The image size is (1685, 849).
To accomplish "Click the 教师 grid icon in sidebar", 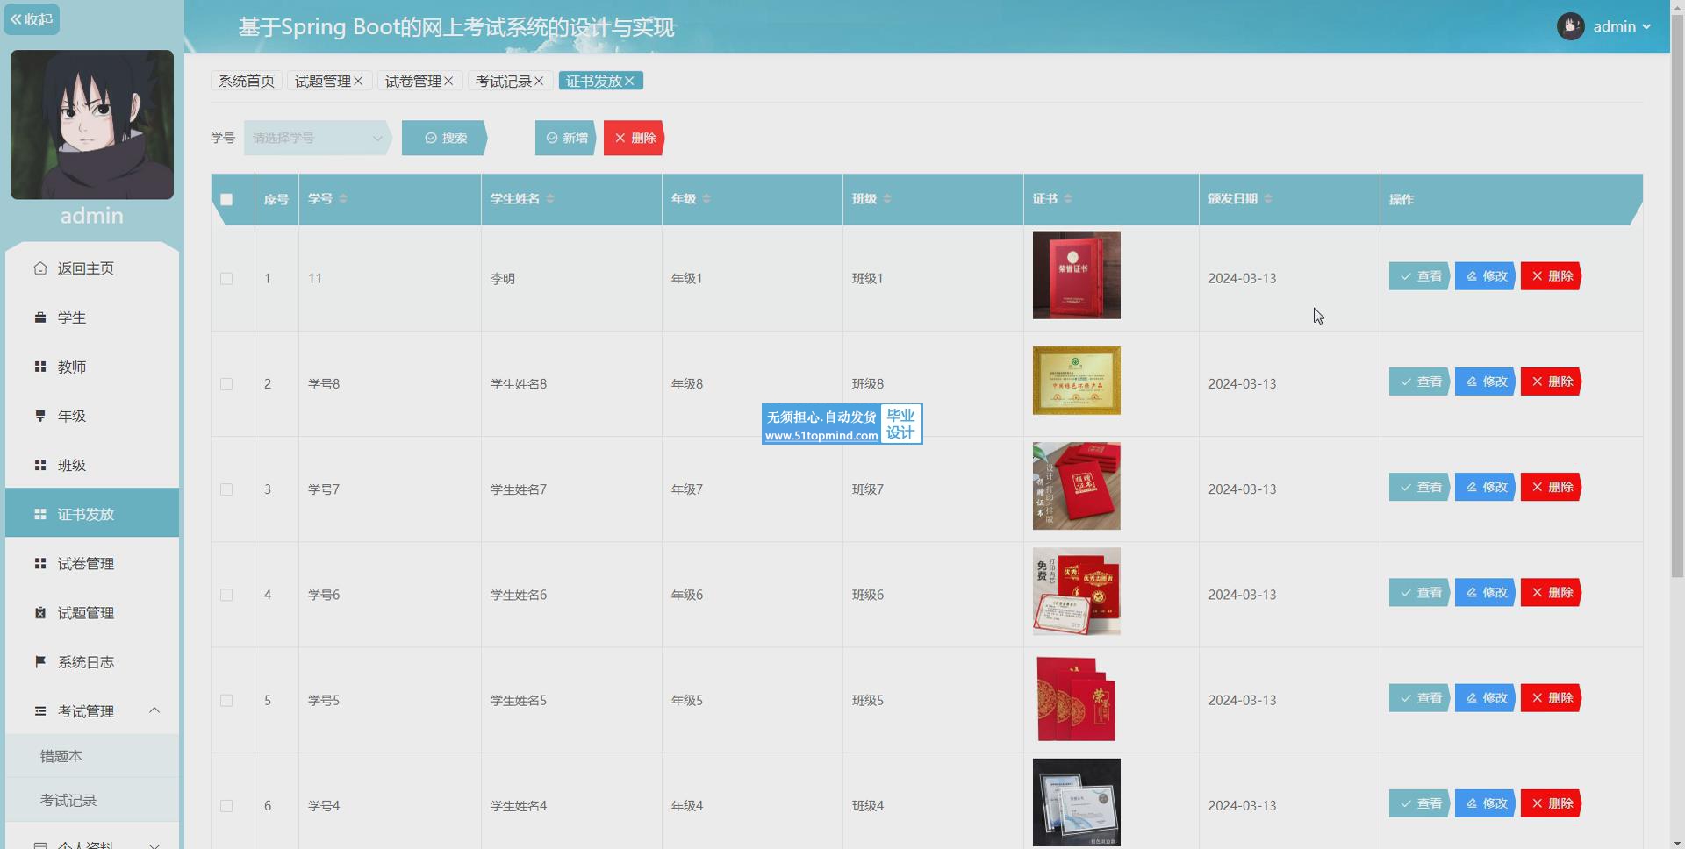I will point(40,367).
